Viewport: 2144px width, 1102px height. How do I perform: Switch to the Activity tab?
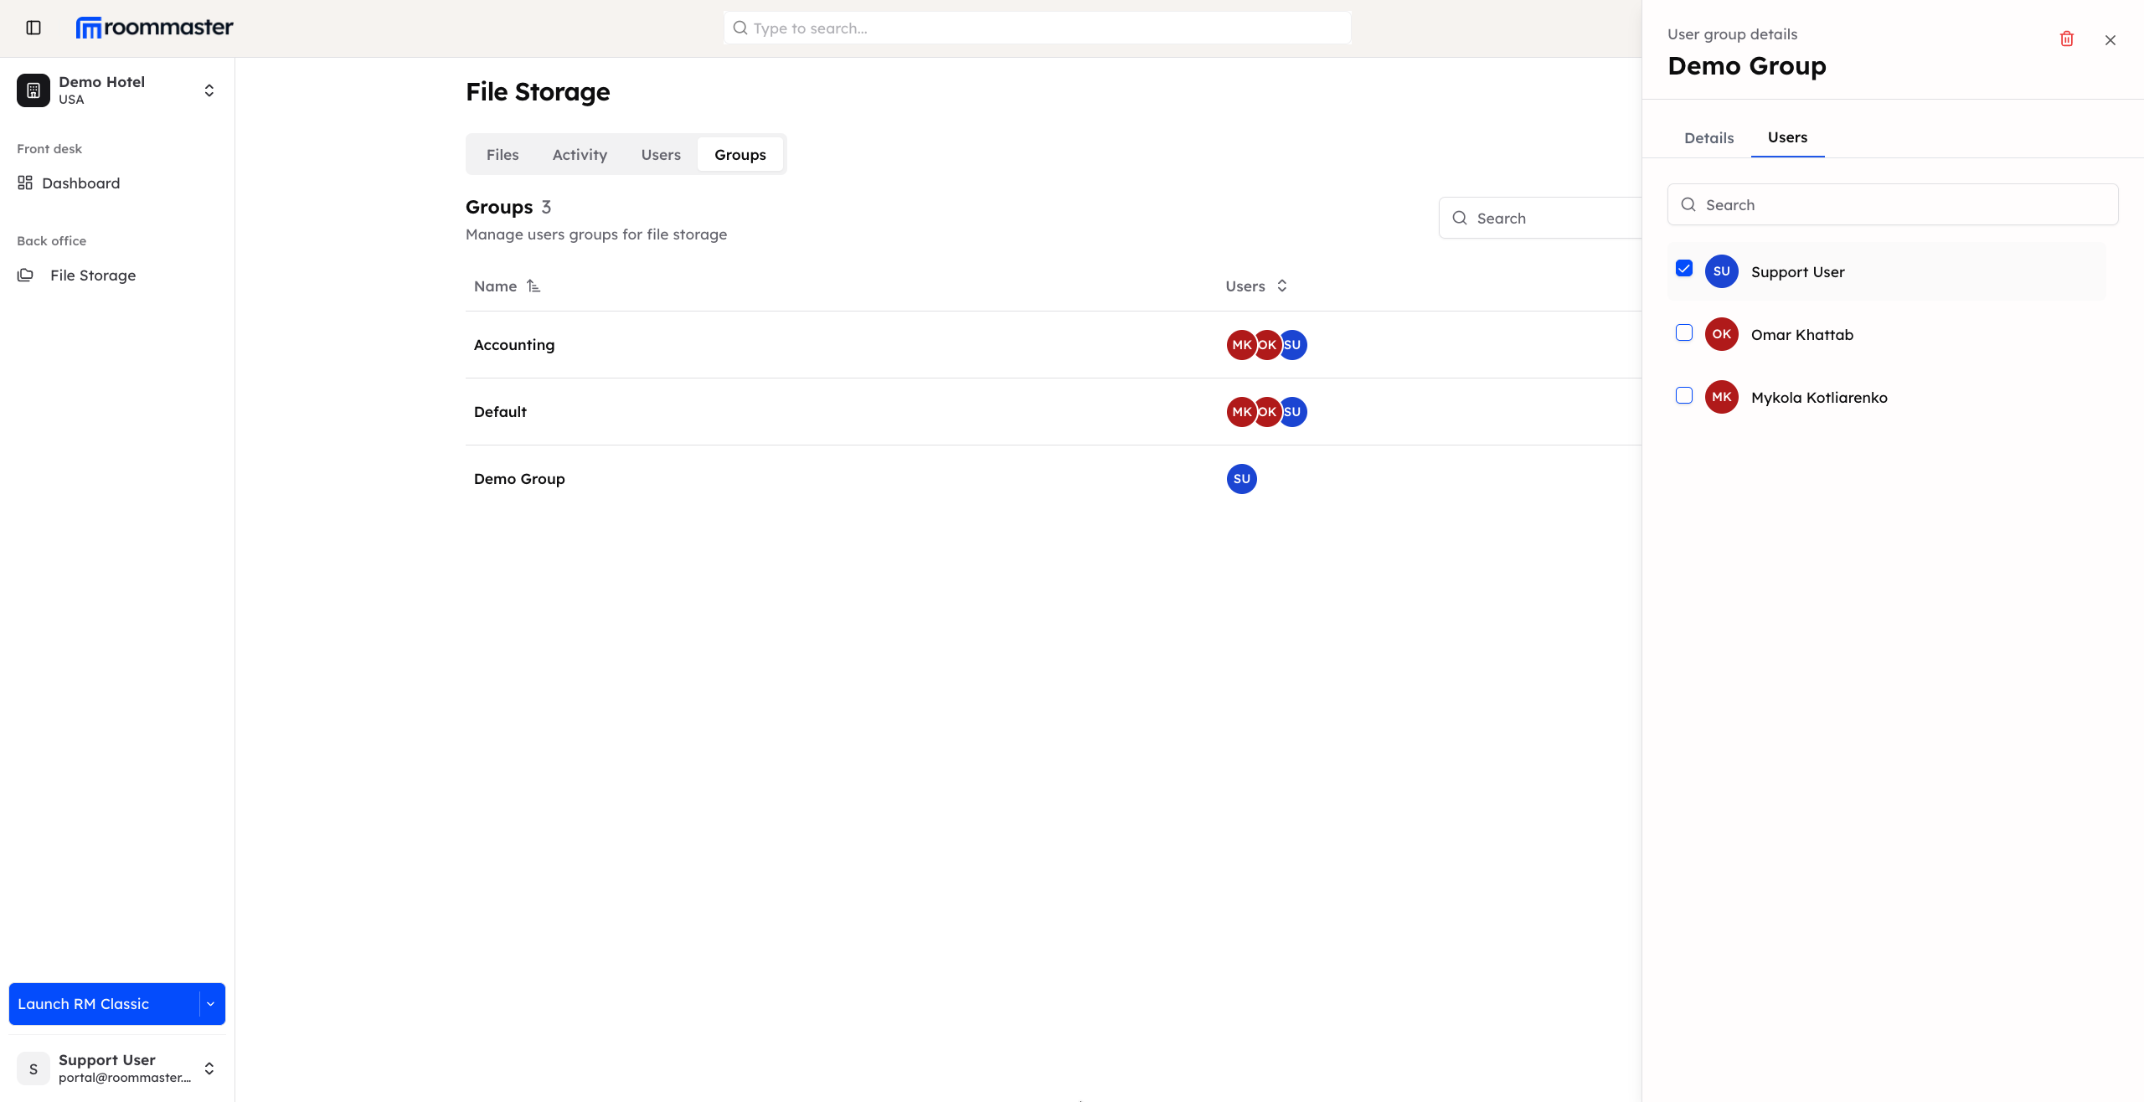580,154
